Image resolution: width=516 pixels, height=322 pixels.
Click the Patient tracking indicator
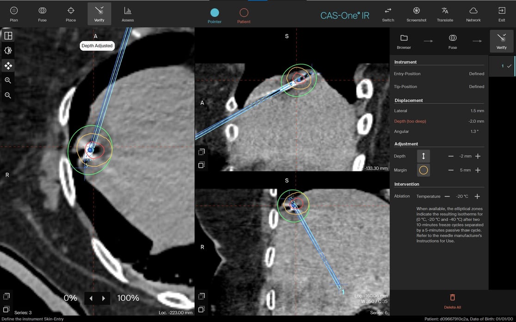click(244, 16)
